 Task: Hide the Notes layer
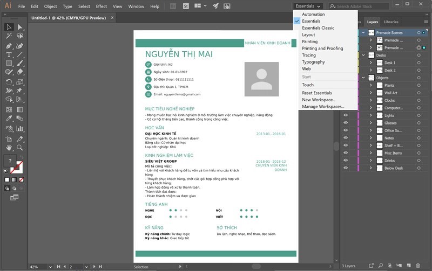pyautogui.click(x=346, y=138)
